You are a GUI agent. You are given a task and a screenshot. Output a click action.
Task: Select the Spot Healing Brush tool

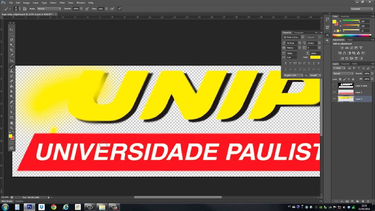pos(12,61)
